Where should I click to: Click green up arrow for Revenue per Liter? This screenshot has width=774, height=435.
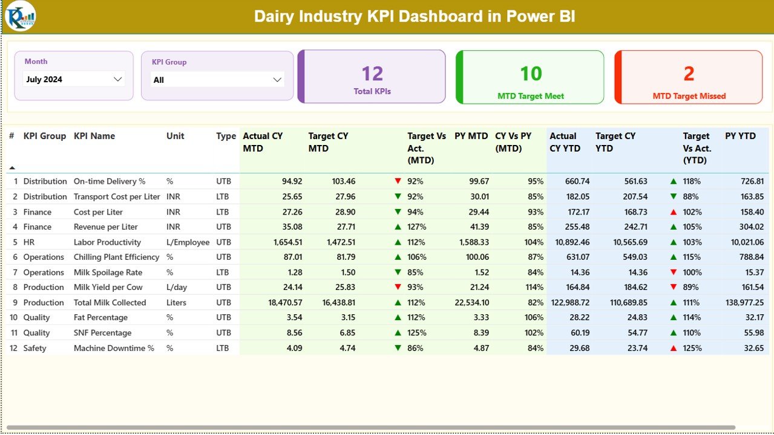(398, 227)
